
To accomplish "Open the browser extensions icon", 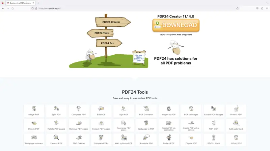I will tap(262, 8).
